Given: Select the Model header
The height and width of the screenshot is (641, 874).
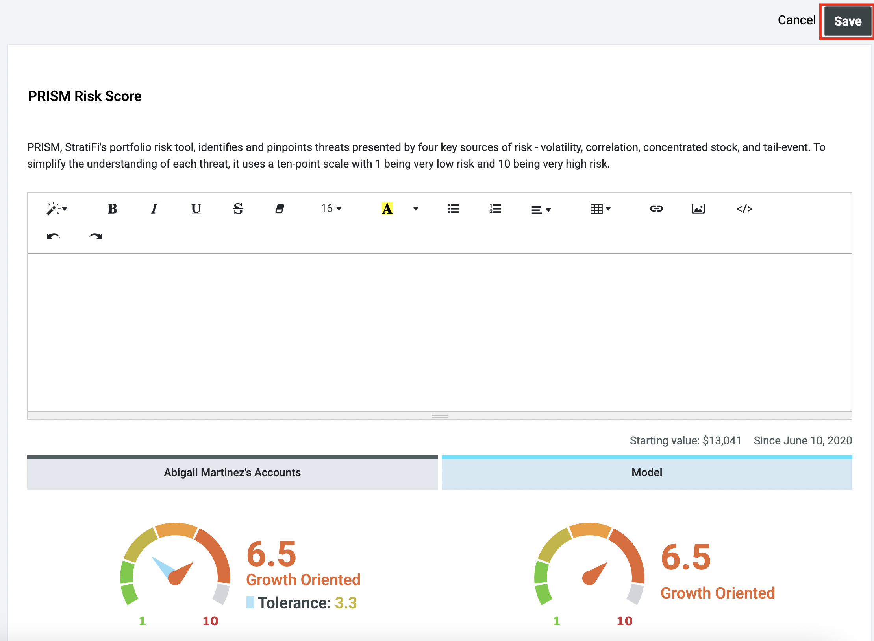Looking at the screenshot, I should [647, 472].
